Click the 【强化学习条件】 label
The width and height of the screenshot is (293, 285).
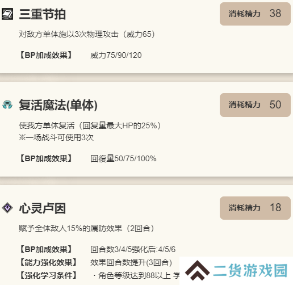pyautogui.click(x=48, y=275)
